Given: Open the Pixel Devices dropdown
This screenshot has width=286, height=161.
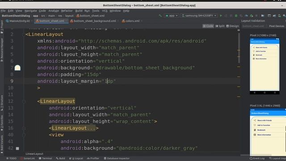Looking at the screenshot, I should (x=277, y=26).
